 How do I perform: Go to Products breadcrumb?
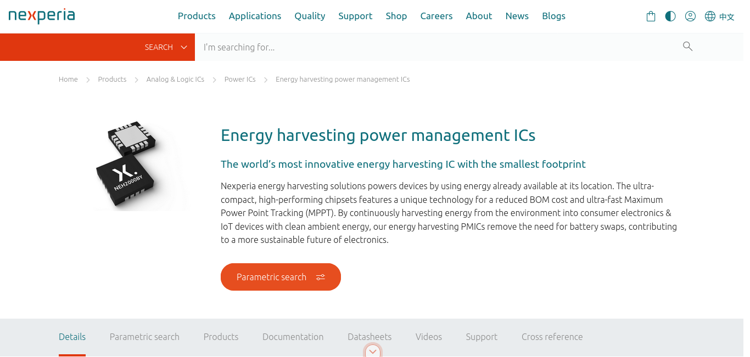112,80
